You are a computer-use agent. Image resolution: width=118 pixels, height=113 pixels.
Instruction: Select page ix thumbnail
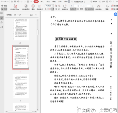coord(21,57)
